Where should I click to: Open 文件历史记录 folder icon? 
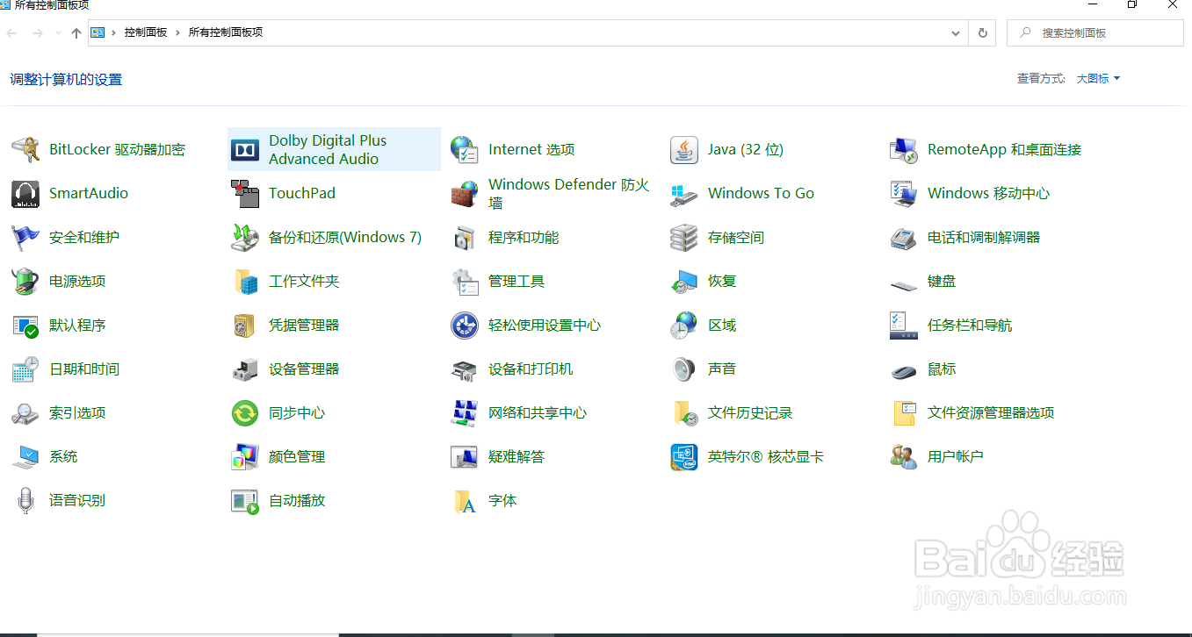pyautogui.click(x=684, y=413)
